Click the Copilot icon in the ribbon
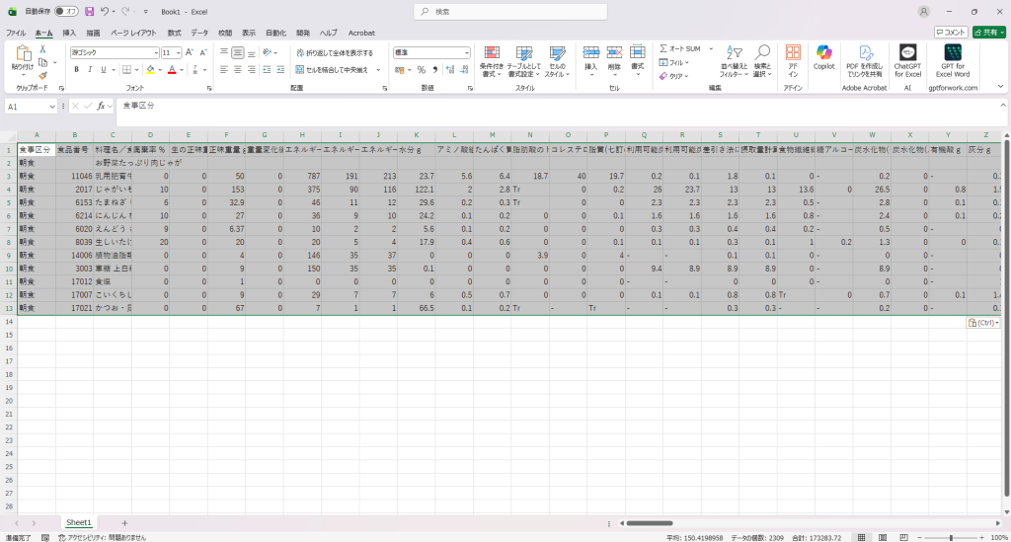This screenshot has width=1011, height=542. point(823,57)
